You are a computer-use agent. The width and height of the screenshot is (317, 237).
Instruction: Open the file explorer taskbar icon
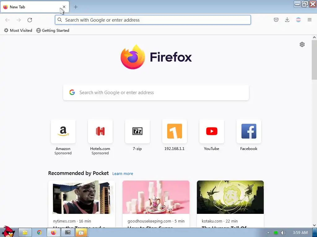pyautogui.click(x=25, y=233)
